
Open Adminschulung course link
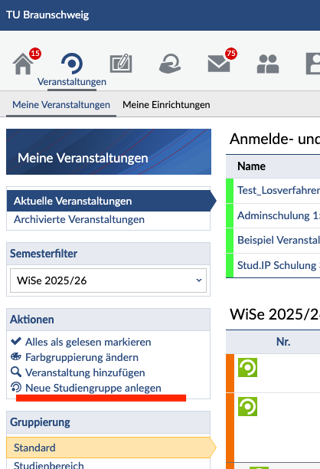point(279,215)
